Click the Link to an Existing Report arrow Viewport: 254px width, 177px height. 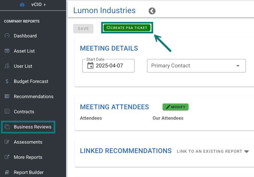tap(247, 152)
